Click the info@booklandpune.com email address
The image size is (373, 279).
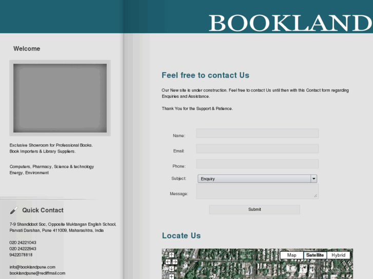point(32,267)
